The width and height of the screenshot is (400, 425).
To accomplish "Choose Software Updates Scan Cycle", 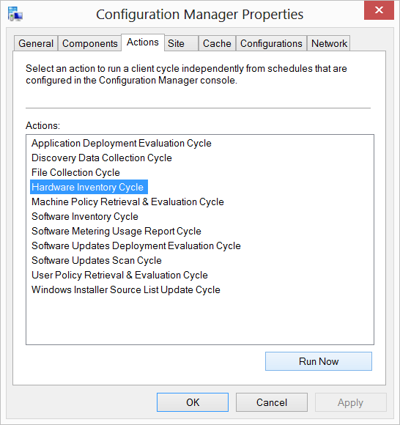I will (x=97, y=260).
